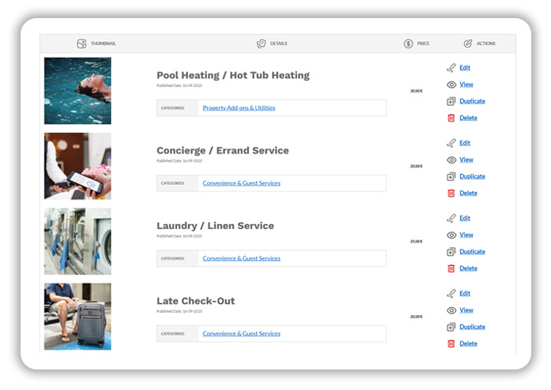Click the Delete link for Concierge / Errand Service
The width and height of the screenshot is (551, 390).
pyautogui.click(x=468, y=193)
